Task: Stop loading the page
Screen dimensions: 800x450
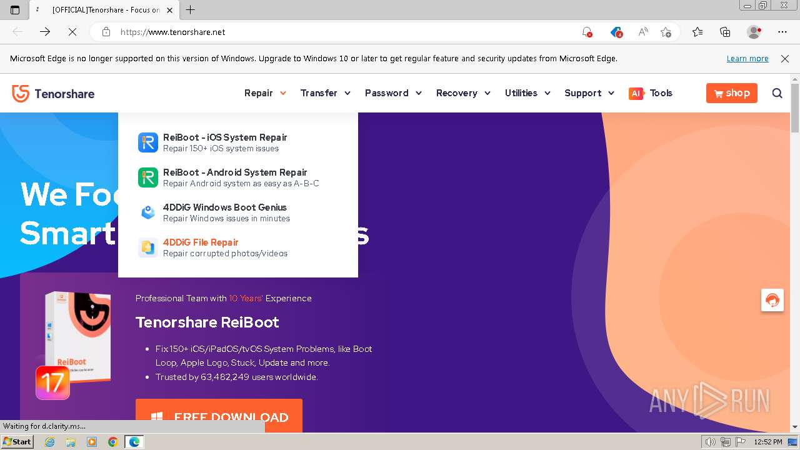Action: pyautogui.click(x=72, y=32)
